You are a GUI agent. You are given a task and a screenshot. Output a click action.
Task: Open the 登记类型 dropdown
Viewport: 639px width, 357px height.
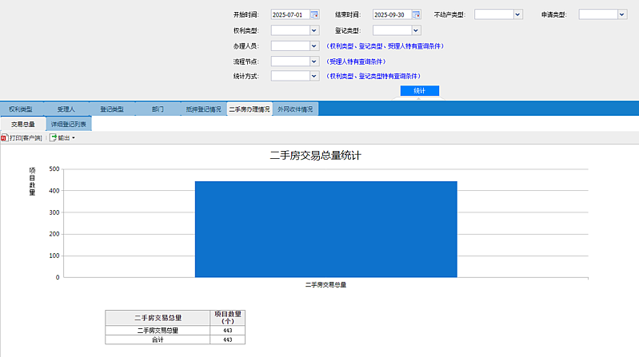coord(416,30)
